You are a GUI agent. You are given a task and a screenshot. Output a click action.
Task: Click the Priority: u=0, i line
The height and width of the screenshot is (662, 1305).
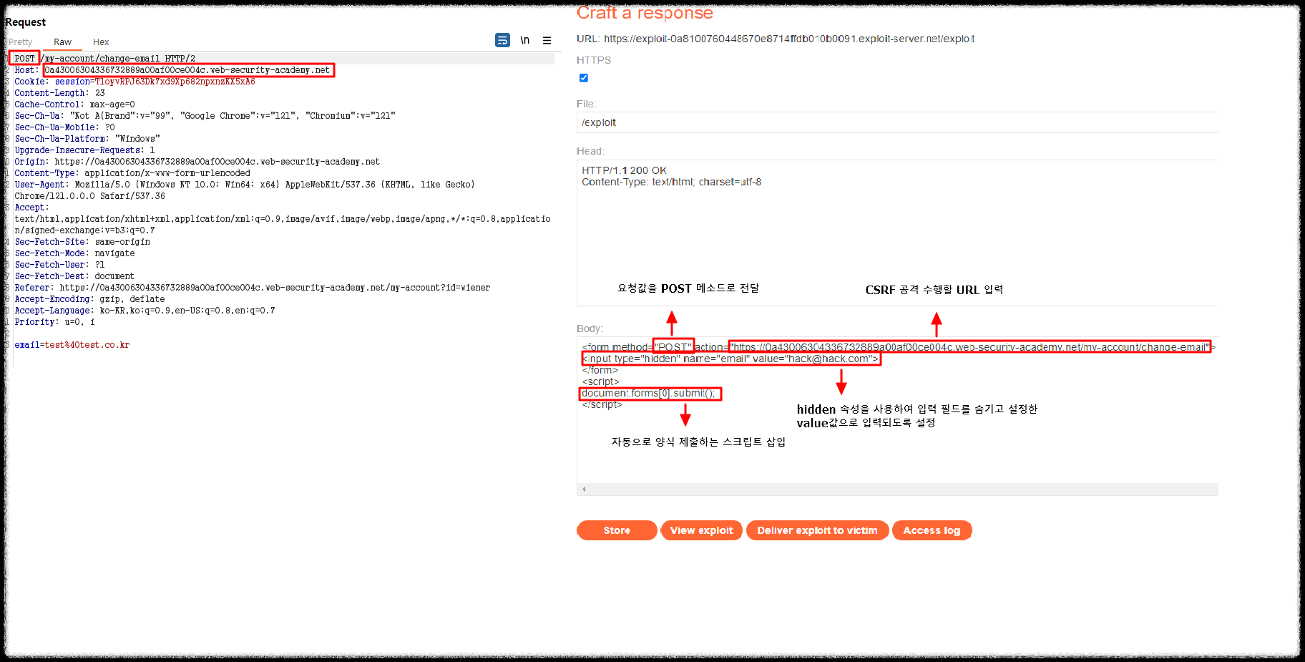[54, 322]
